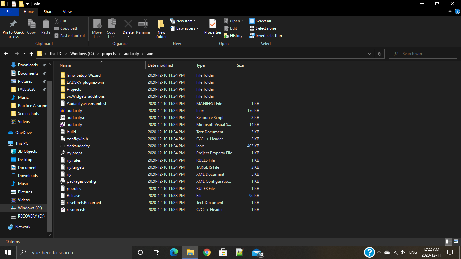
Task: Select the Release file
Action: click(73, 196)
